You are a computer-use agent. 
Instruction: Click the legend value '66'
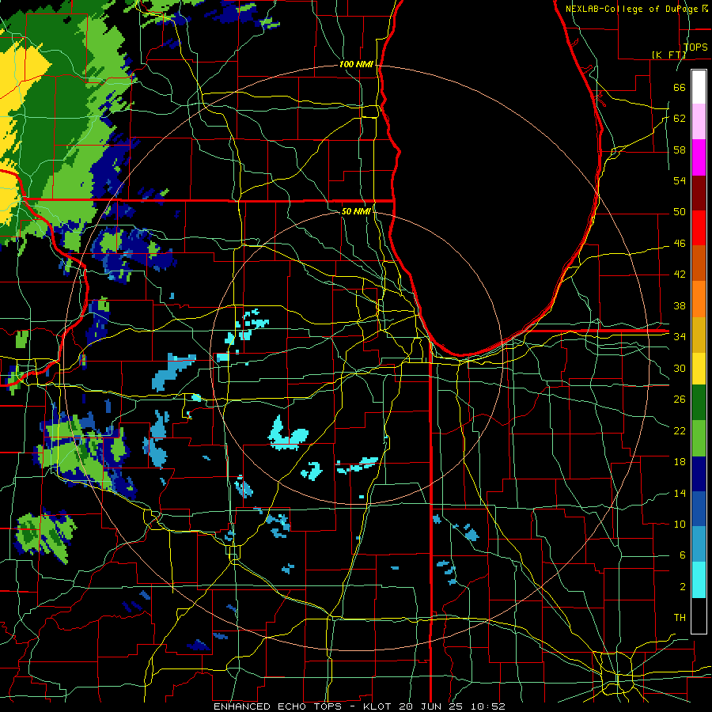tap(680, 87)
